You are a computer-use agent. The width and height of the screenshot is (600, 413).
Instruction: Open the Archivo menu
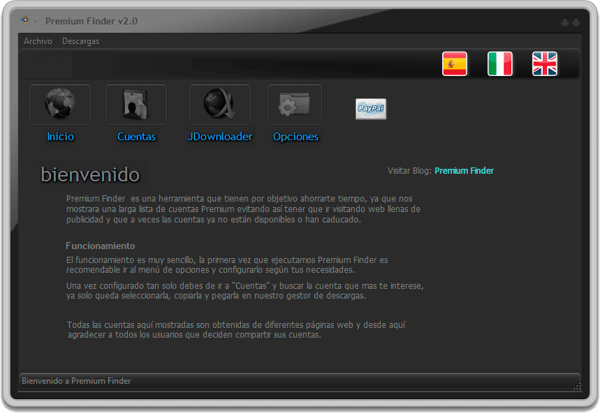(x=38, y=41)
